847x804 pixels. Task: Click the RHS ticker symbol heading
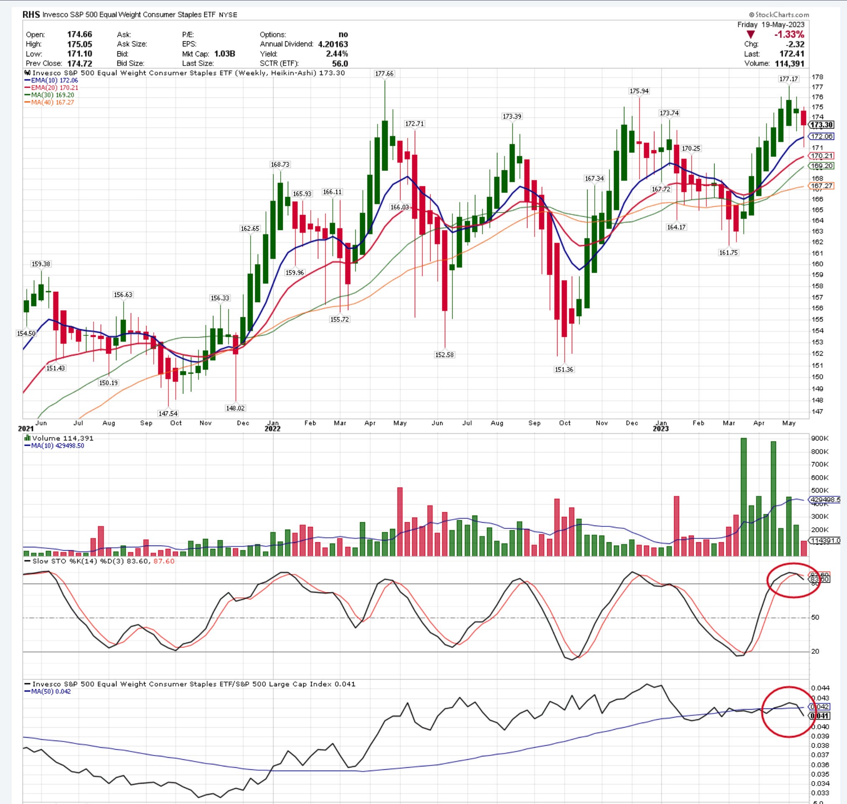click(x=31, y=15)
